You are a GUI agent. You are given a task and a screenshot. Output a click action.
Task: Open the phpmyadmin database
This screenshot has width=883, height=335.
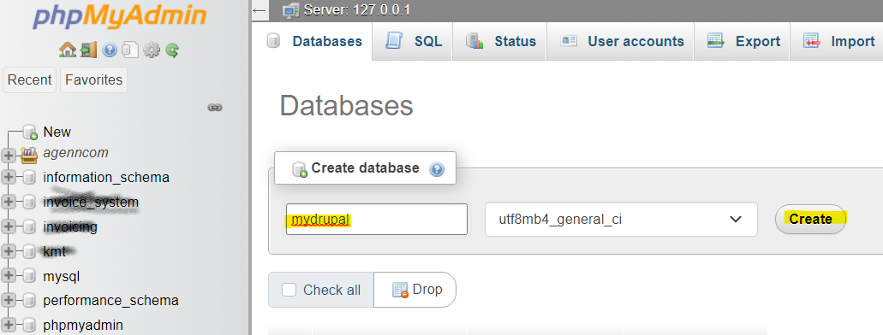click(83, 325)
